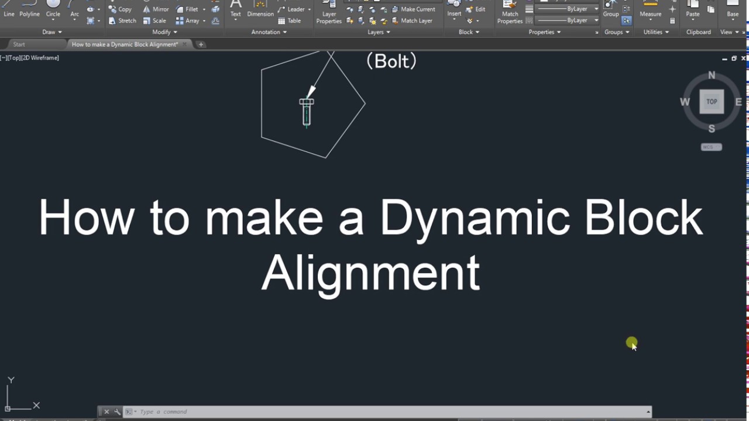
Task: Click the command line customize wrench icon
Action: point(117,412)
